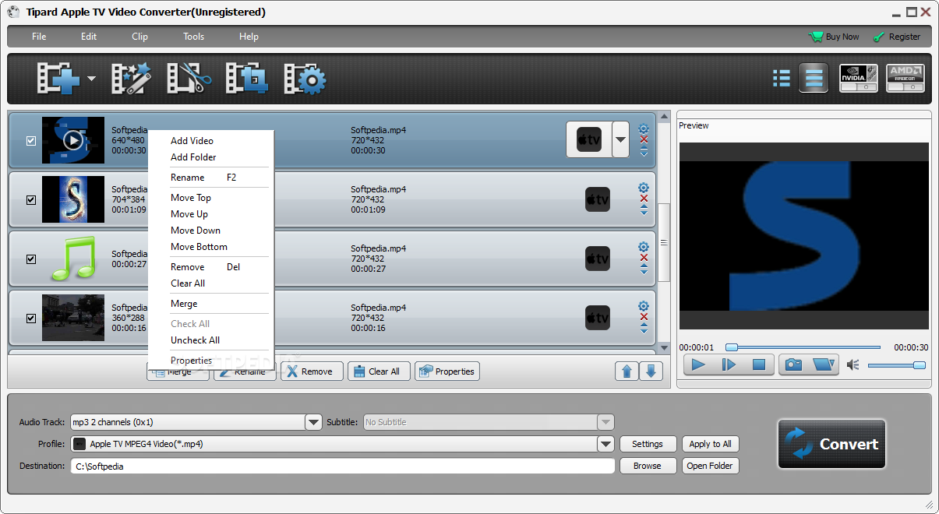
Task: Click the next frame step button
Action: [729, 364]
